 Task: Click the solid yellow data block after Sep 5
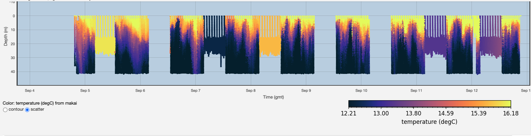[x=105, y=46]
